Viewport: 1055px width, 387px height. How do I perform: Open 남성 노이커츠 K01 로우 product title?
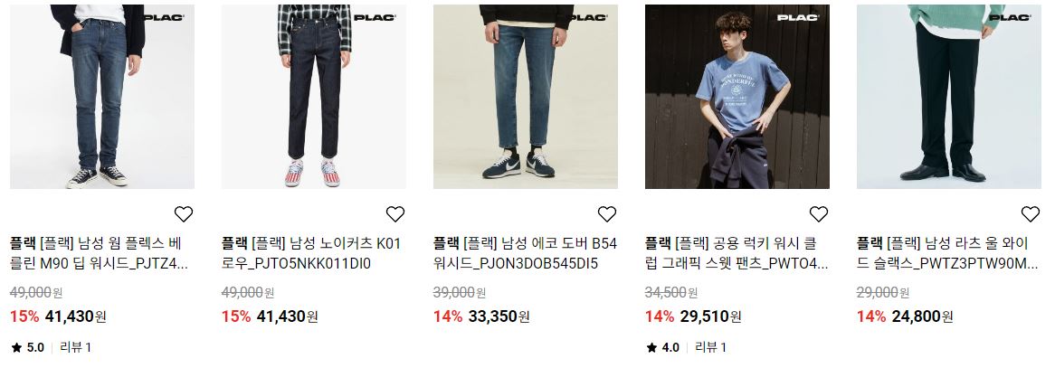(x=311, y=253)
